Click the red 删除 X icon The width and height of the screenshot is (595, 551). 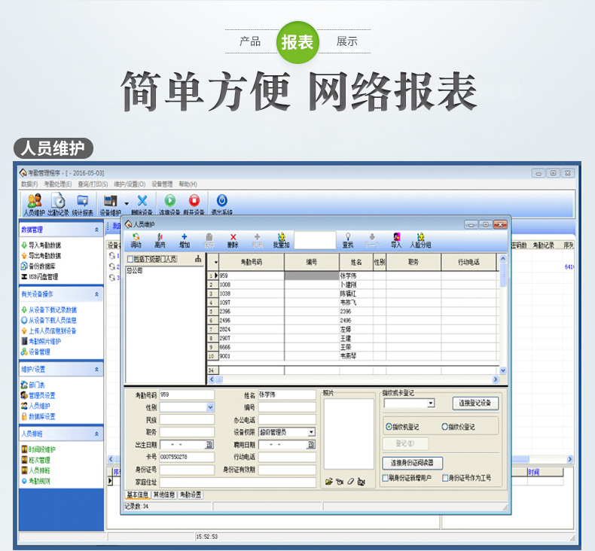click(x=233, y=238)
